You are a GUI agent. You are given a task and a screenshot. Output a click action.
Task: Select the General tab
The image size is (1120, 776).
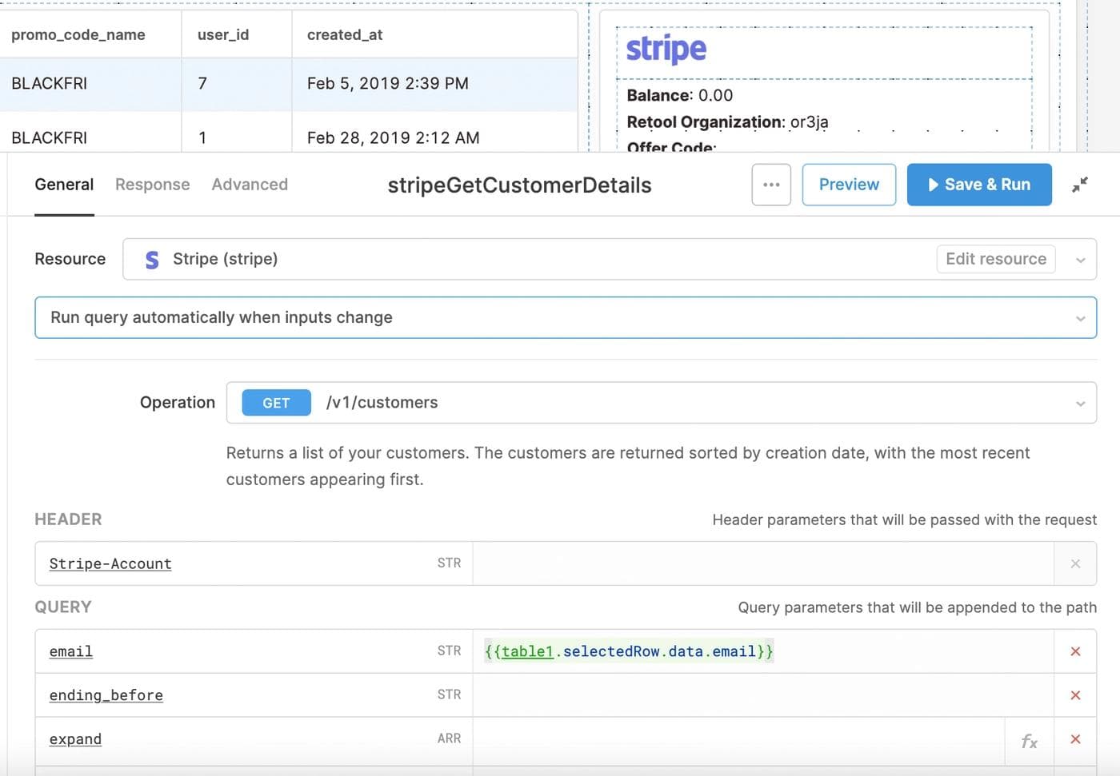click(x=64, y=185)
